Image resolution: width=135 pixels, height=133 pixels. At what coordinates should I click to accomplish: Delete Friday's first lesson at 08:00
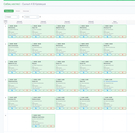pos(122,37)
